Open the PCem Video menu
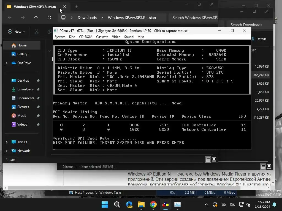Viewport: 282px width, 211px height. pos(116,37)
